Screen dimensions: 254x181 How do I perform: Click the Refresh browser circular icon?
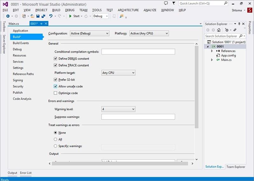(86, 16)
